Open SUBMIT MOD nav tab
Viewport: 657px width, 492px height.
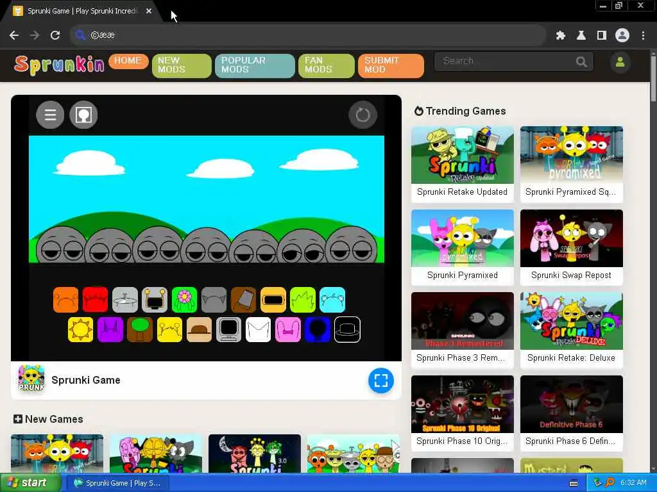point(391,66)
